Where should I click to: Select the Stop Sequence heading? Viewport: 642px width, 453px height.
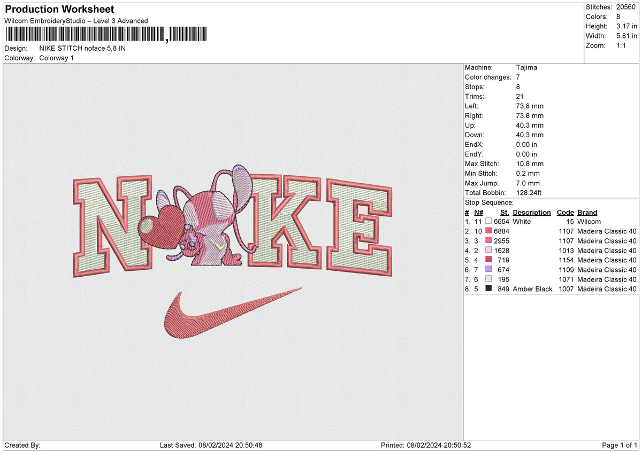click(x=489, y=202)
